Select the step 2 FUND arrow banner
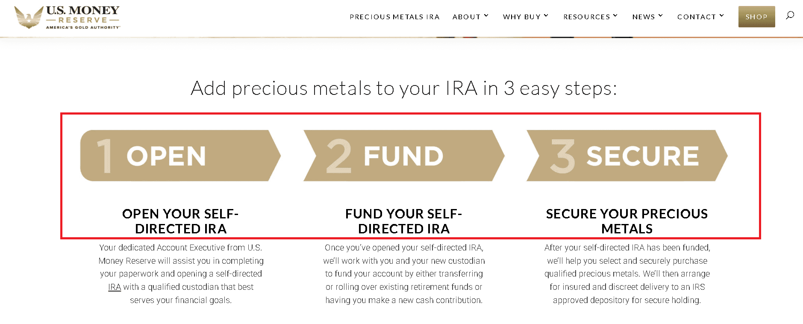Screen dimensions: 803x324 pos(404,155)
